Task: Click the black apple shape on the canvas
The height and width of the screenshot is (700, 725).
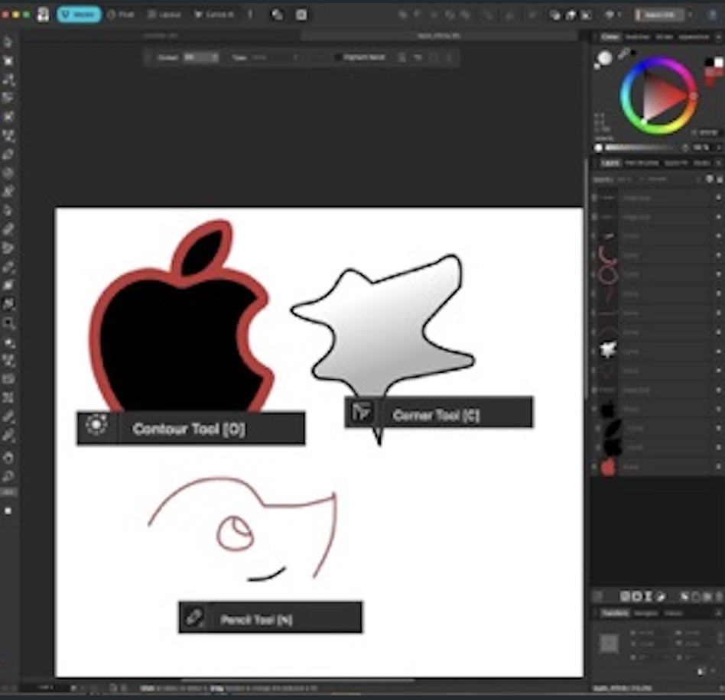Action: [176, 342]
